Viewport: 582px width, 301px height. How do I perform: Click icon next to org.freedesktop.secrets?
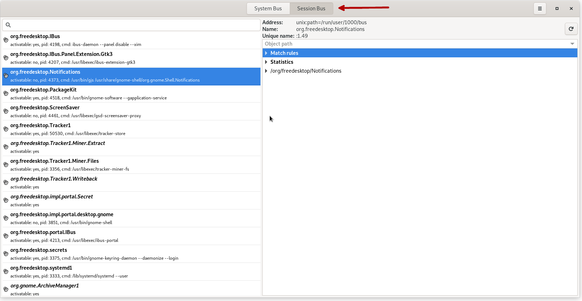click(x=6, y=254)
